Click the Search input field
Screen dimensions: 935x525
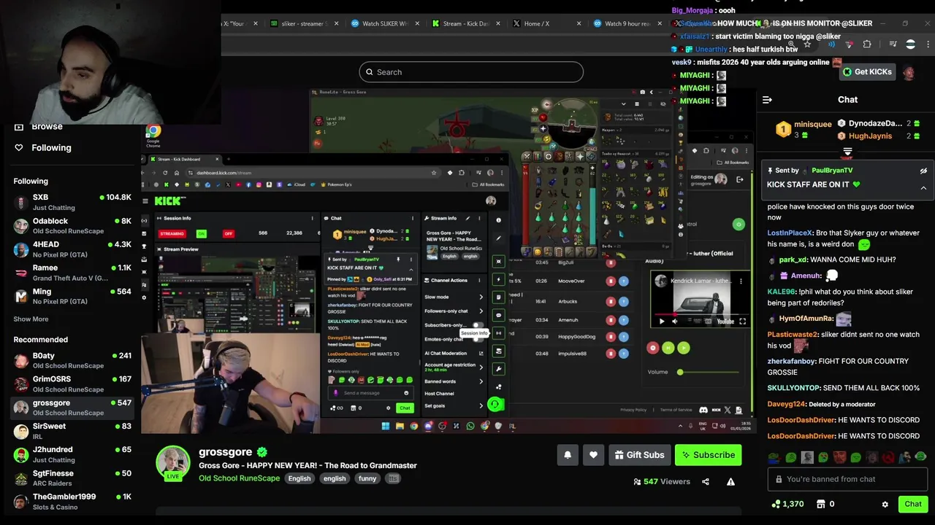point(471,72)
